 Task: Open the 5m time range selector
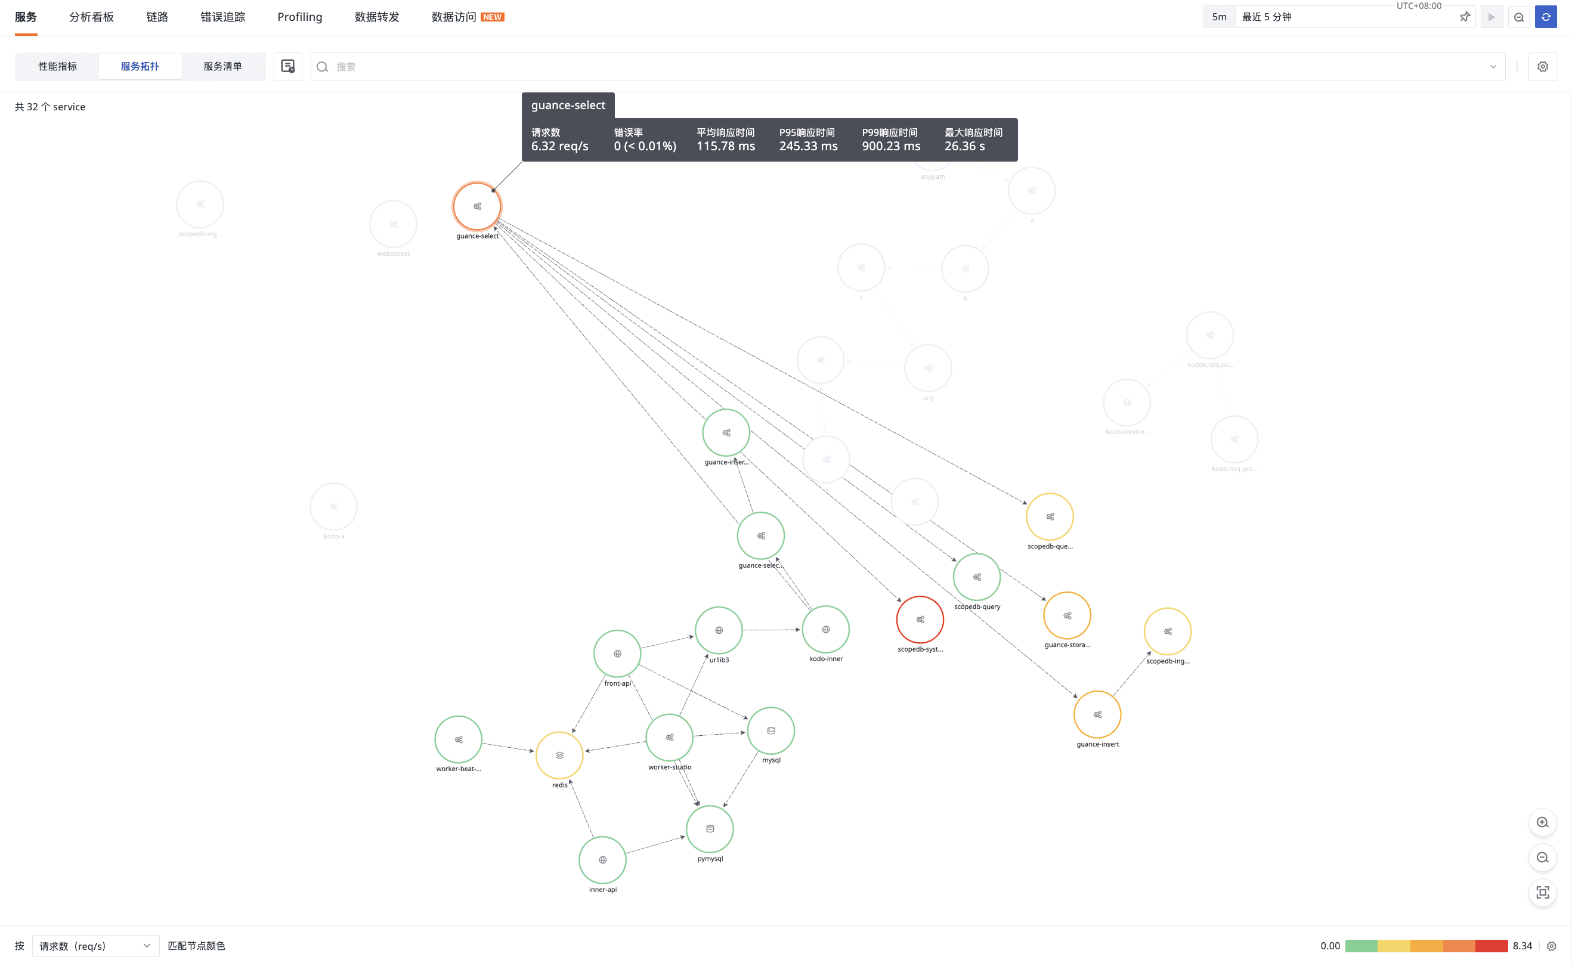(1219, 17)
